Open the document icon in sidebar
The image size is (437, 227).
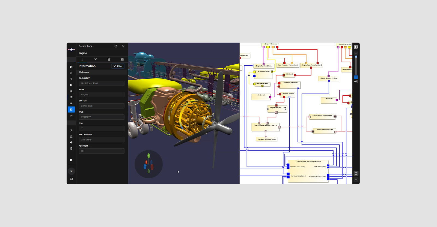[71, 85]
